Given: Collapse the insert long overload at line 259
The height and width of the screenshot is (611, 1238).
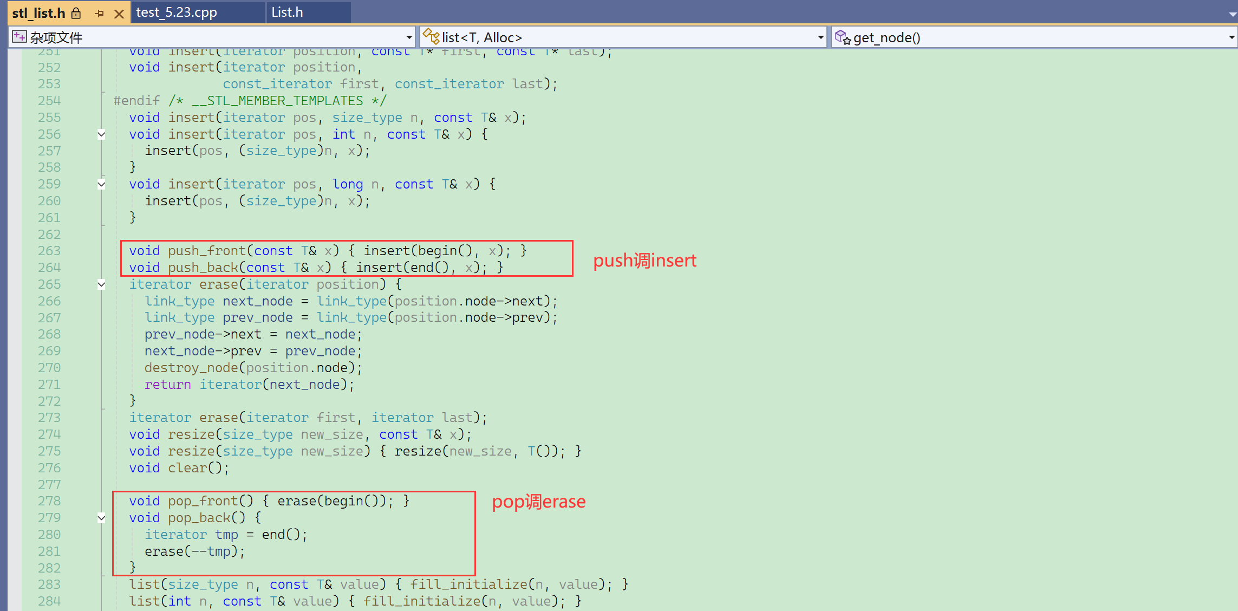Looking at the screenshot, I should 101,184.
